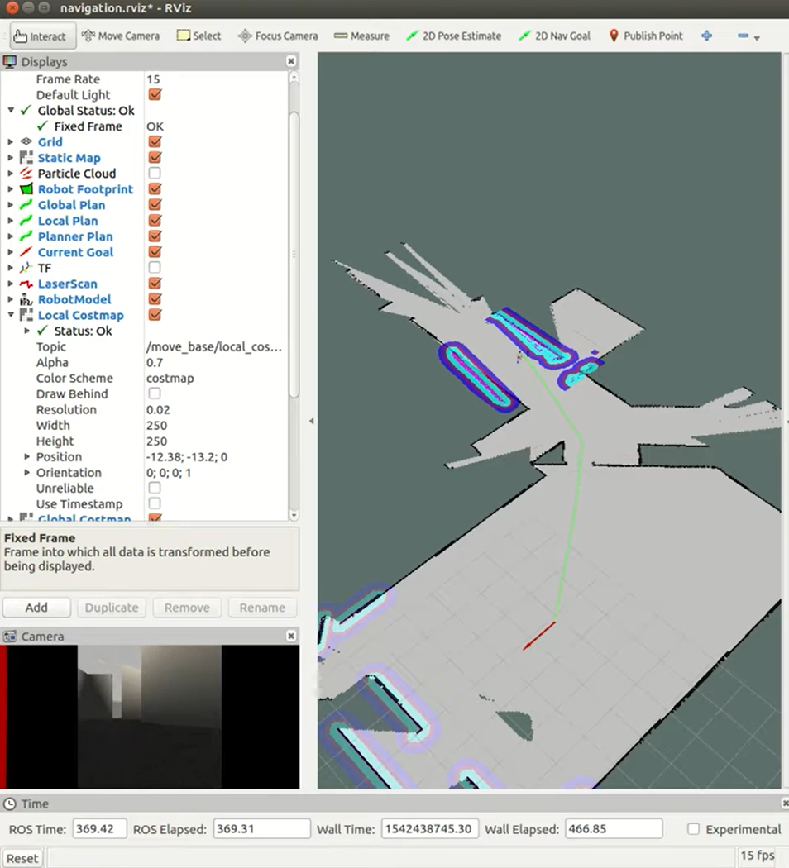
Task: Disable the LaserScan display
Action: click(155, 284)
